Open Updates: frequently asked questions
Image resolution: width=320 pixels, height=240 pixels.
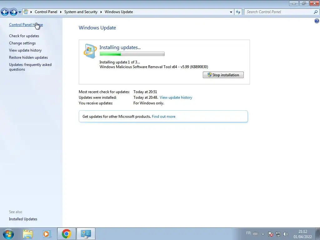pos(30,67)
